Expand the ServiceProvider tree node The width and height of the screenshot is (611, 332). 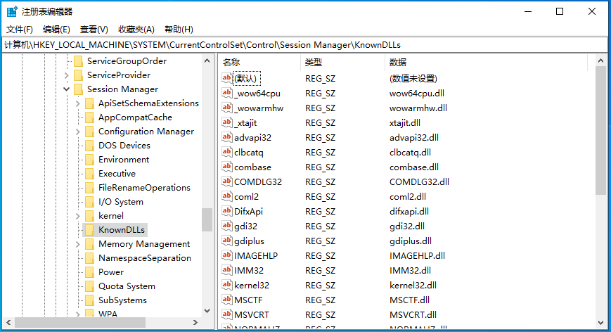click(67, 75)
